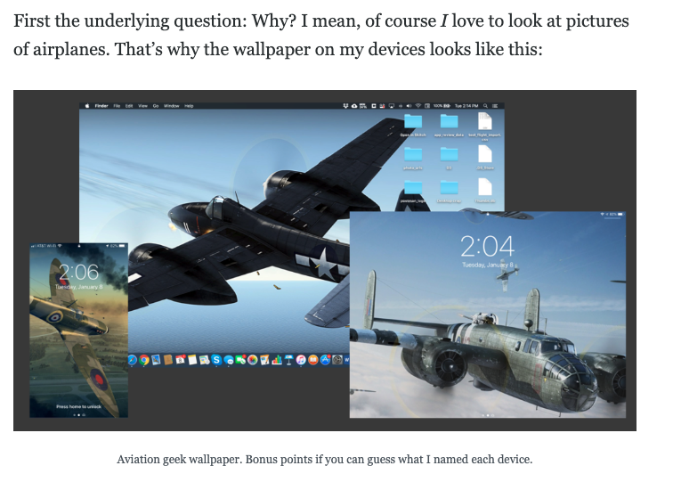Click the tablet's 2:04 lock screen time
The width and height of the screenshot is (673, 482).
click(x=488, y=246)
